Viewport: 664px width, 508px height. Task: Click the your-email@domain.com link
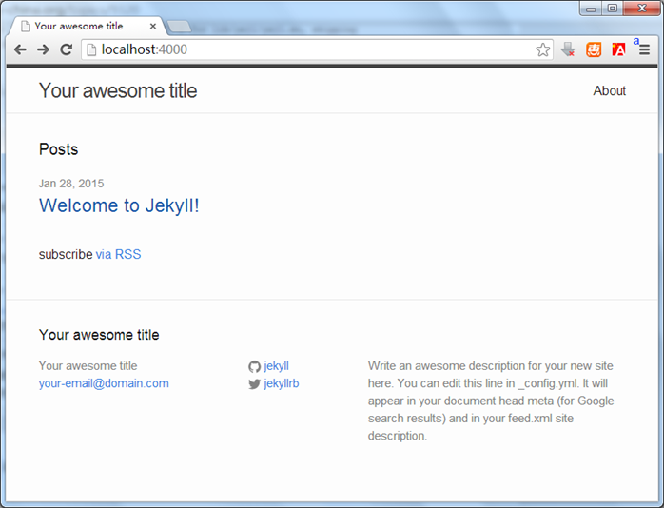pos(104,383)
